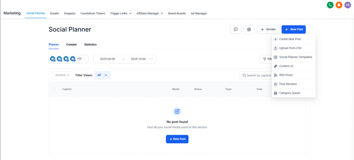This screenshot has width=354, height=160.
Task: Select Content AI from the menu
Action: [x=286, y=66]
